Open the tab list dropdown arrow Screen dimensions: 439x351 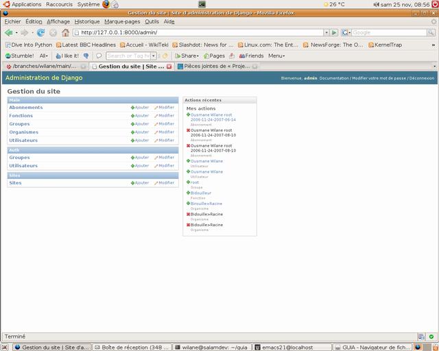[x=434, y=66]
